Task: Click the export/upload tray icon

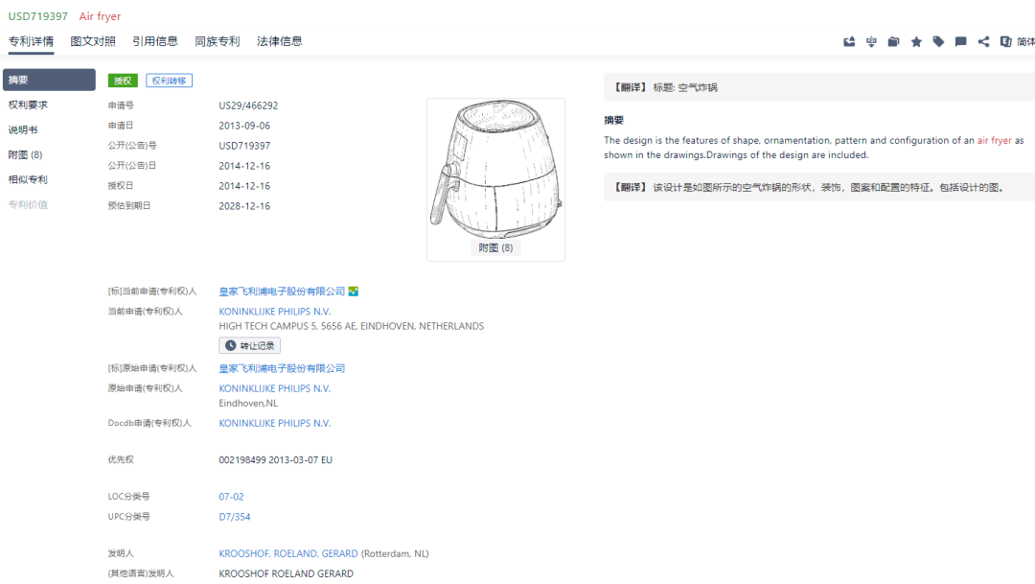Action: (849, 42)
